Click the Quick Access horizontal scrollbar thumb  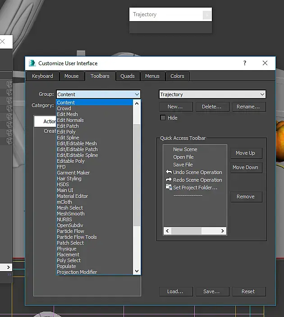coord(186,231)
